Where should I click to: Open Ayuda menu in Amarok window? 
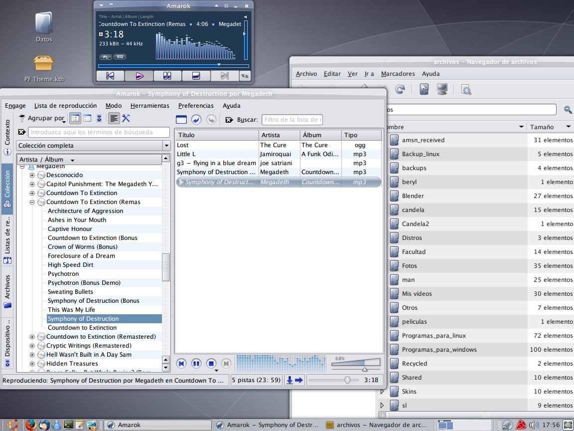[231, 106]
